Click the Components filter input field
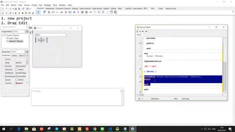235x132 pixels. click(19, 32)
